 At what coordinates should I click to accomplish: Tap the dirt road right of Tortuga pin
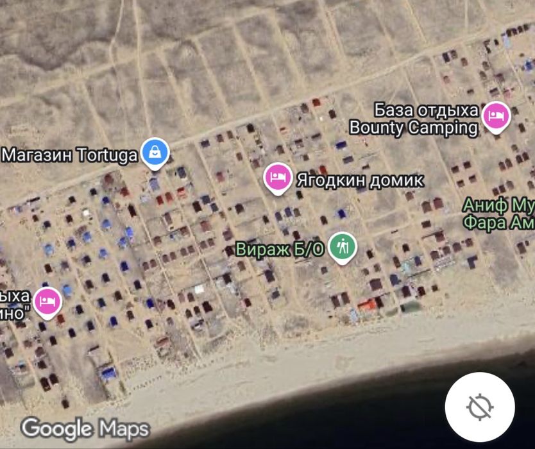pyautogui.click(x=212, y=133)
